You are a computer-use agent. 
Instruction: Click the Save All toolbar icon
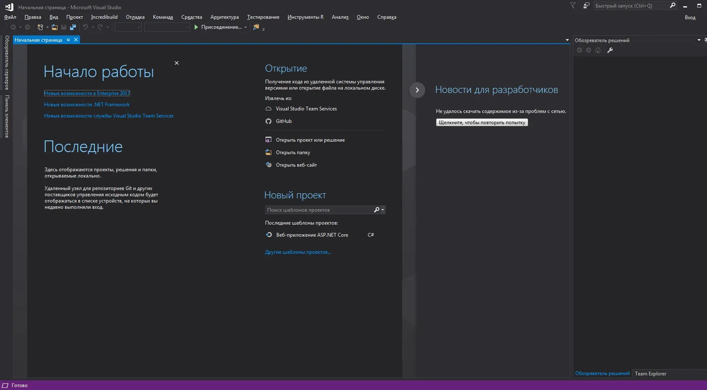coord(73,27)
